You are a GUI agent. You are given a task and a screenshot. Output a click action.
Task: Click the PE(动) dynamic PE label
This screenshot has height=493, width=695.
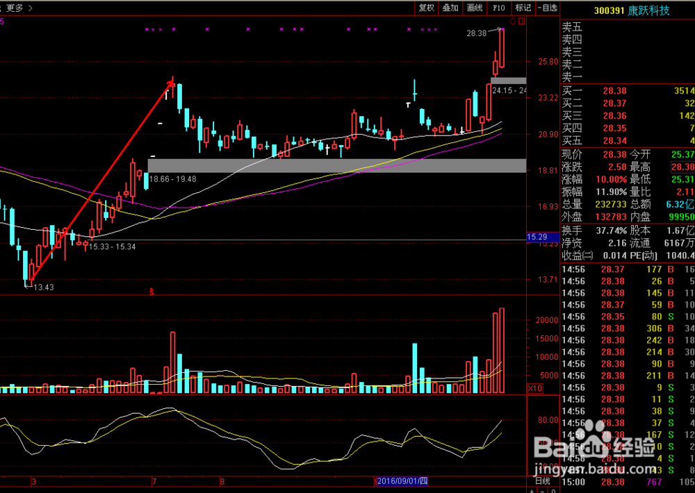pos(644,256)
